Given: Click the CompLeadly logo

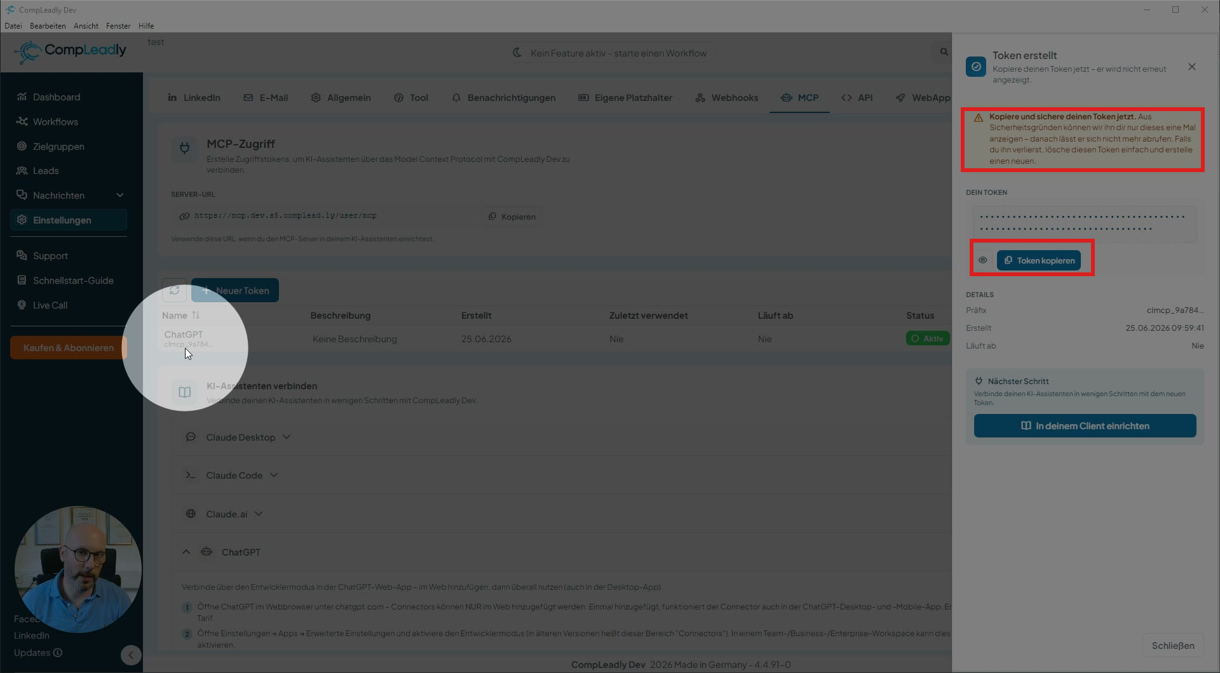Looking at the screenshot, I should 71,51.
